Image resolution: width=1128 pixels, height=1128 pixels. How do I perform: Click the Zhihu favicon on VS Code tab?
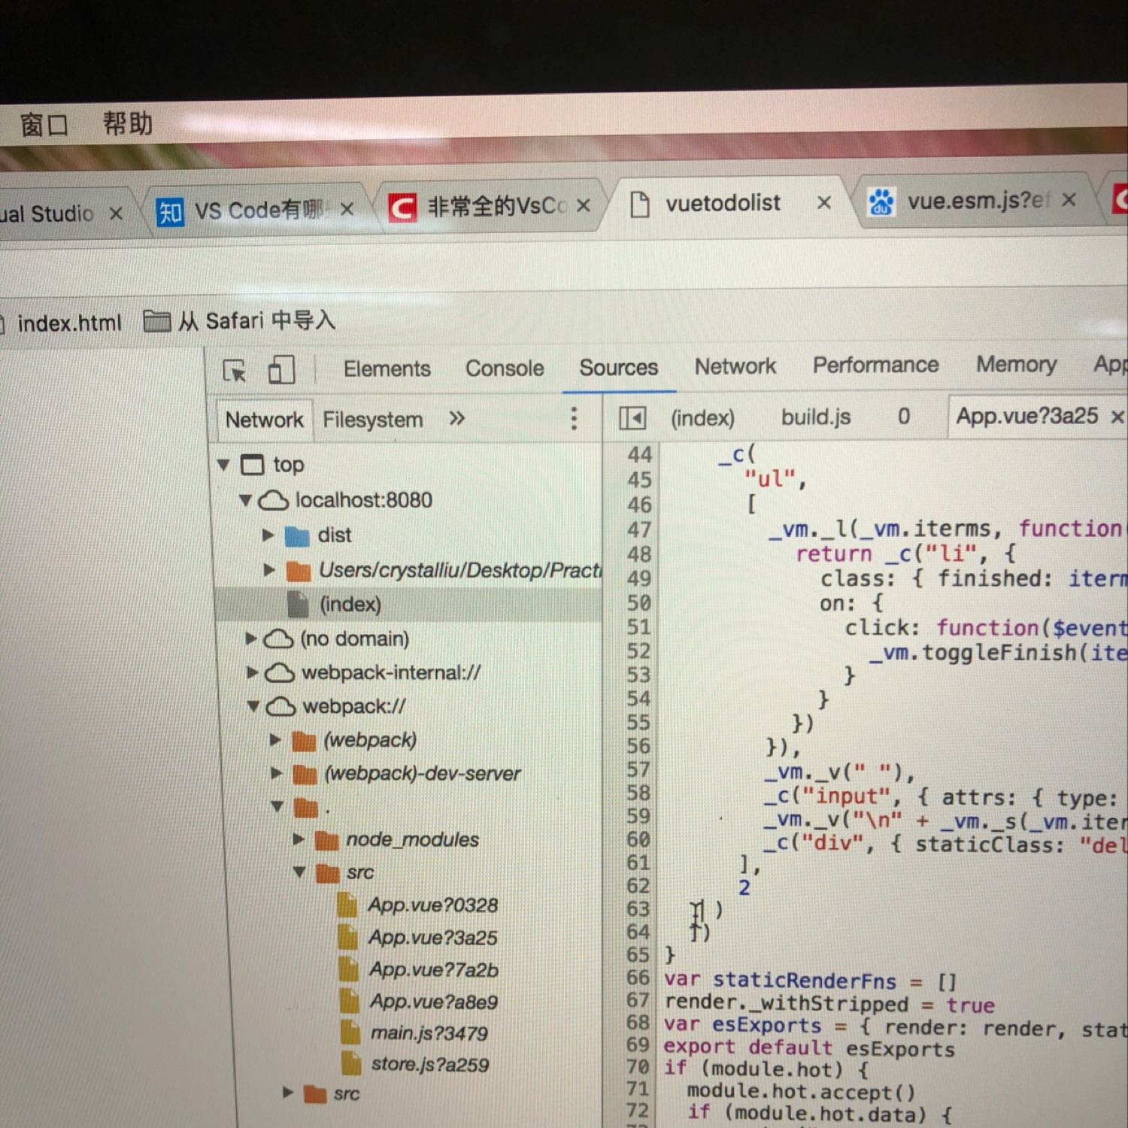170,212
